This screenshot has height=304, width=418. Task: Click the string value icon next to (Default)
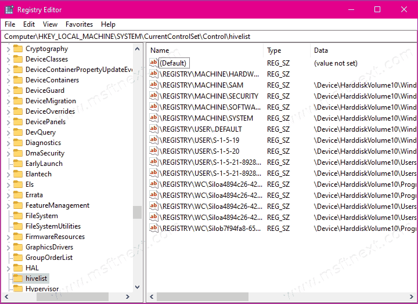(x=153, y=63)
